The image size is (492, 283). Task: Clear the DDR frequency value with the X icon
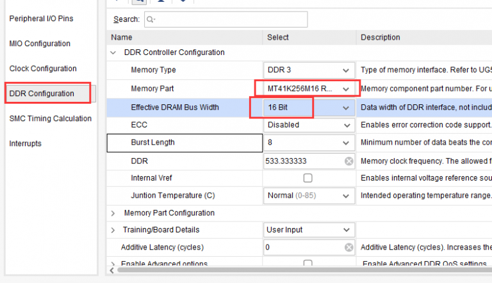[348, 161]
